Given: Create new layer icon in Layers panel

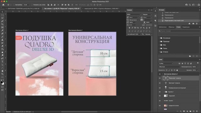Looking at the screenshot, I should pos(193,111).
